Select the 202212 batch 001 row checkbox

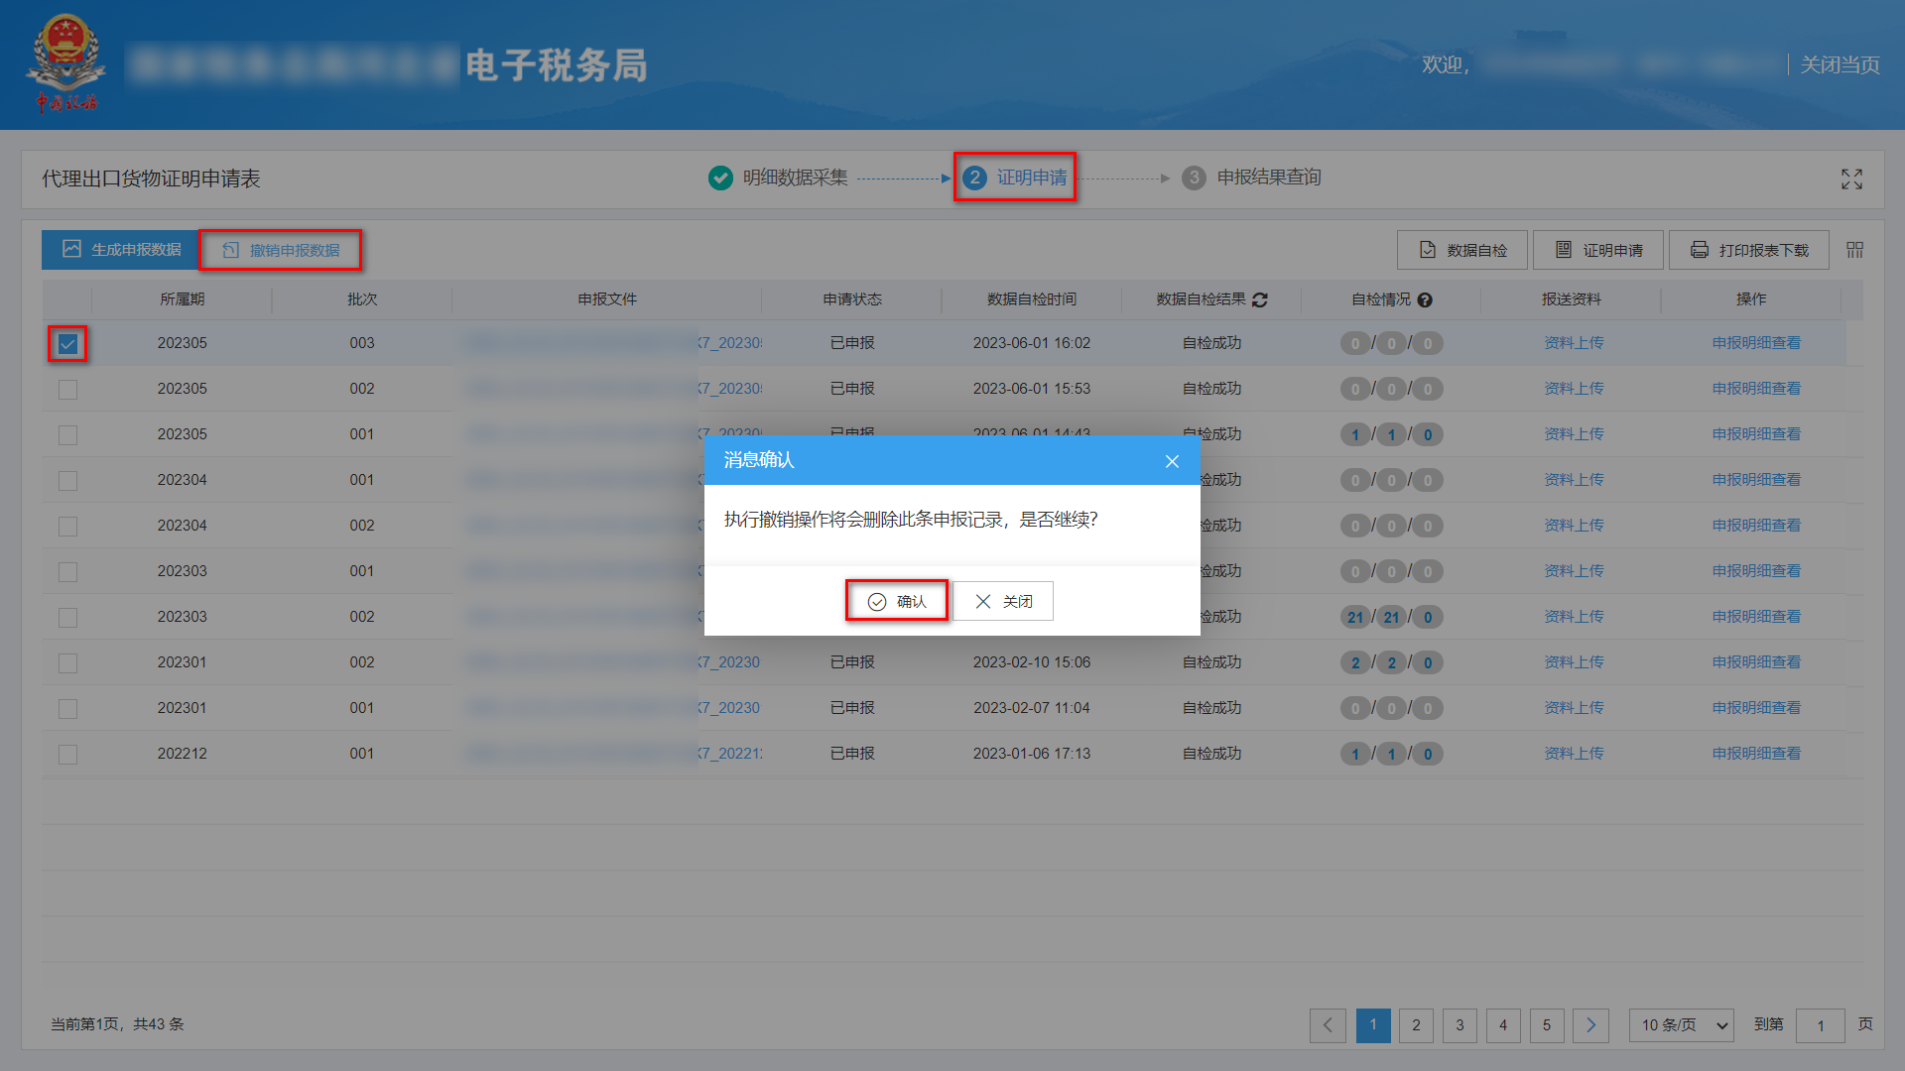click(66, 754)
